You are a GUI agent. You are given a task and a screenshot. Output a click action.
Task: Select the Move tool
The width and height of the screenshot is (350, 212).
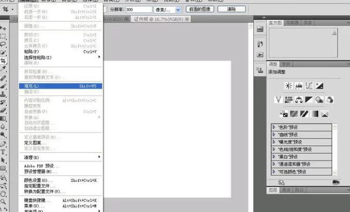coord(3,28)
